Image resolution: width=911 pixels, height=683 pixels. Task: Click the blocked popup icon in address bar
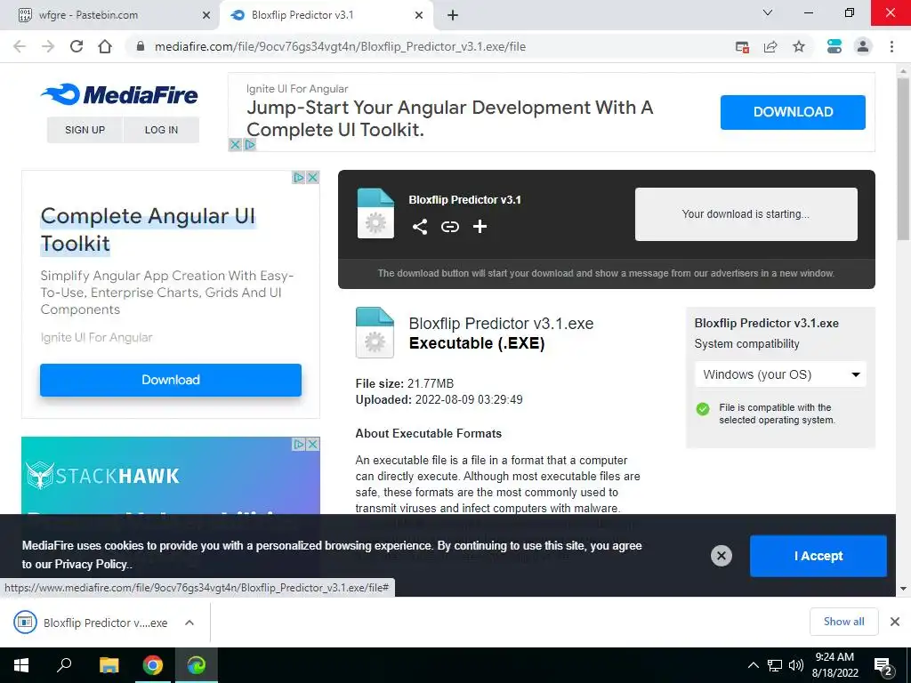(742, 47)
